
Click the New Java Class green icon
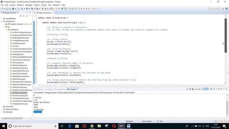click(x=45, y=9)
